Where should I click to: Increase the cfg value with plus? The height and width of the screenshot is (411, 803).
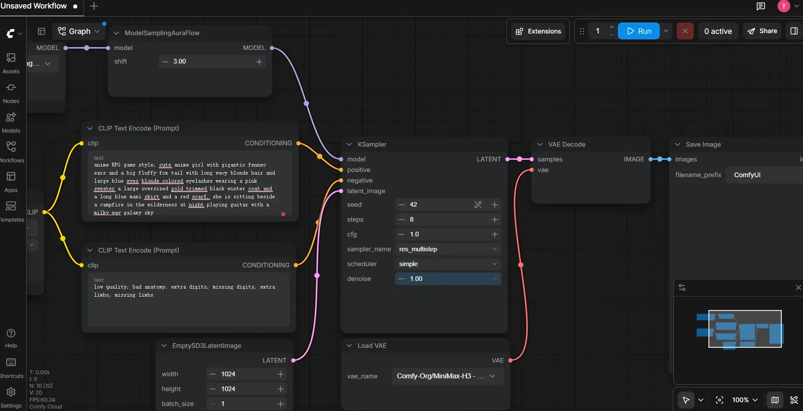pyautogui.click(x=495, y=234)
